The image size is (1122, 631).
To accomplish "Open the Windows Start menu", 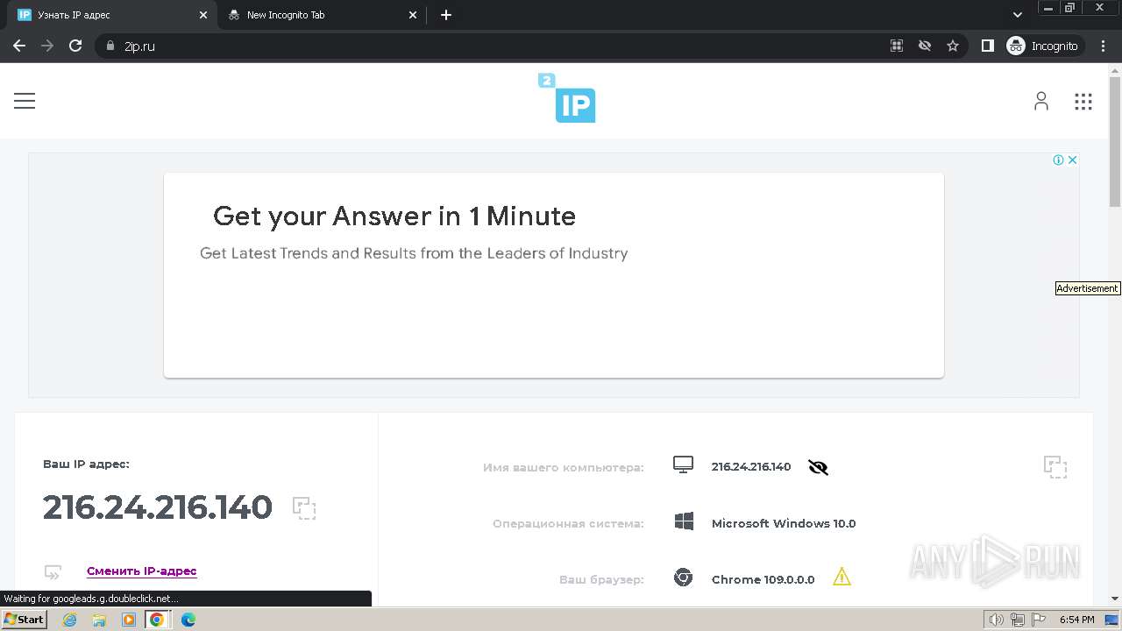I will click(x=24, y=620).
